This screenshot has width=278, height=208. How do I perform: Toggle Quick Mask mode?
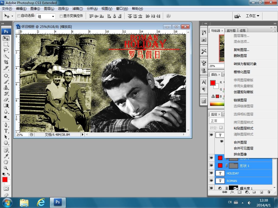pos(6,189)
